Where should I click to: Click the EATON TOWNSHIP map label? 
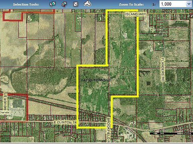pyautogui.click(x=96, y=80)
